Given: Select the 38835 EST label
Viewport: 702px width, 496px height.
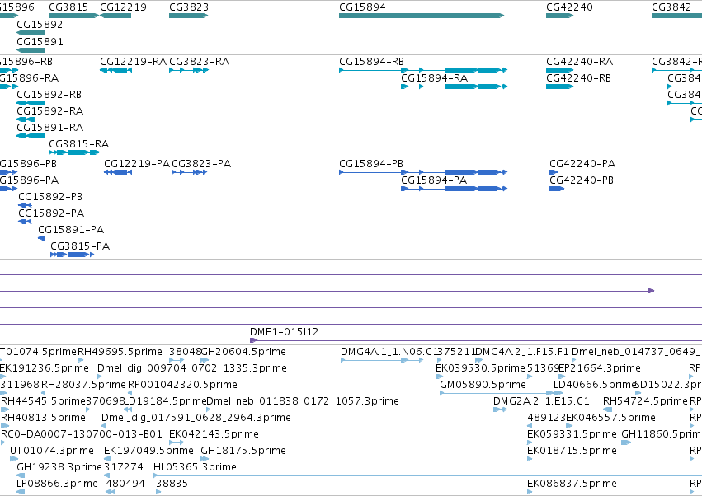Looking at the screenshot, I should (172, 484).
